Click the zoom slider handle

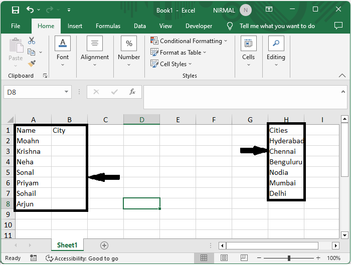(289, 258)
